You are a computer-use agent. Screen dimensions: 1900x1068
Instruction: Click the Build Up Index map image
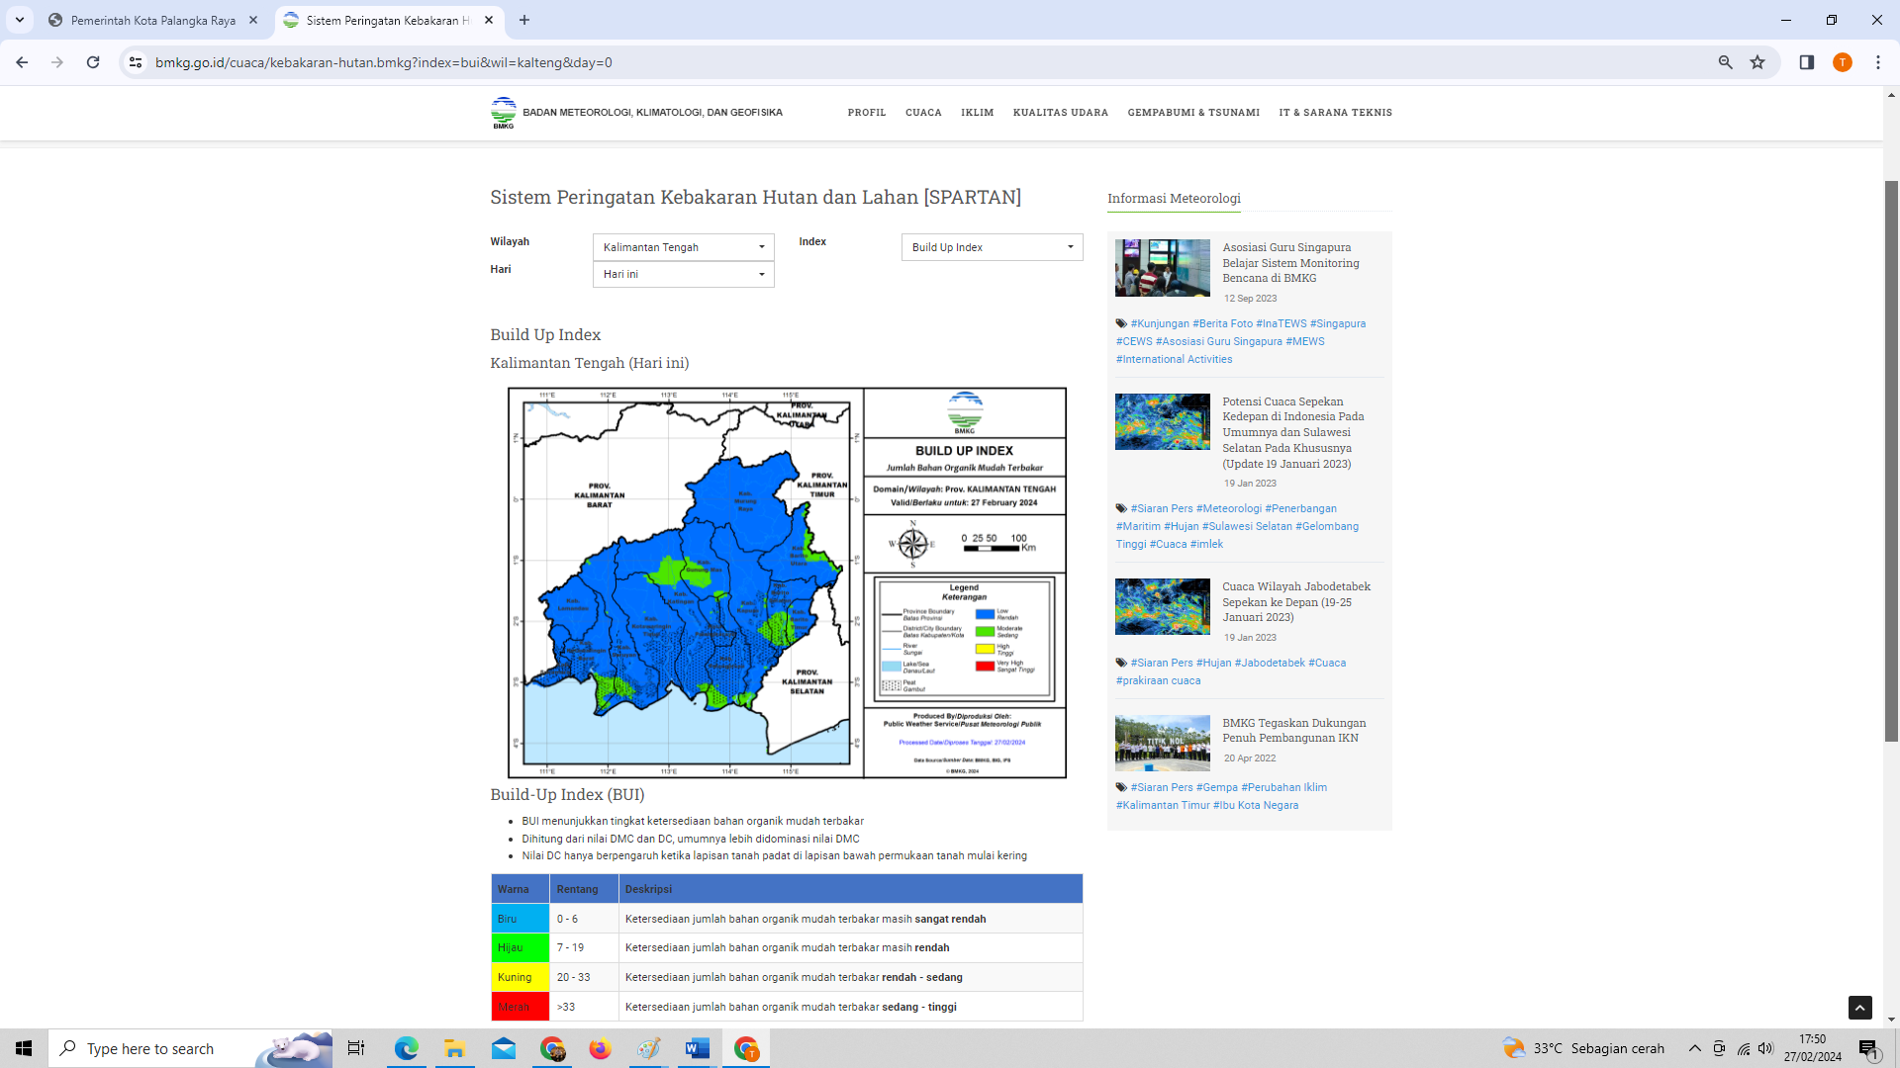[x=787, y=582]
